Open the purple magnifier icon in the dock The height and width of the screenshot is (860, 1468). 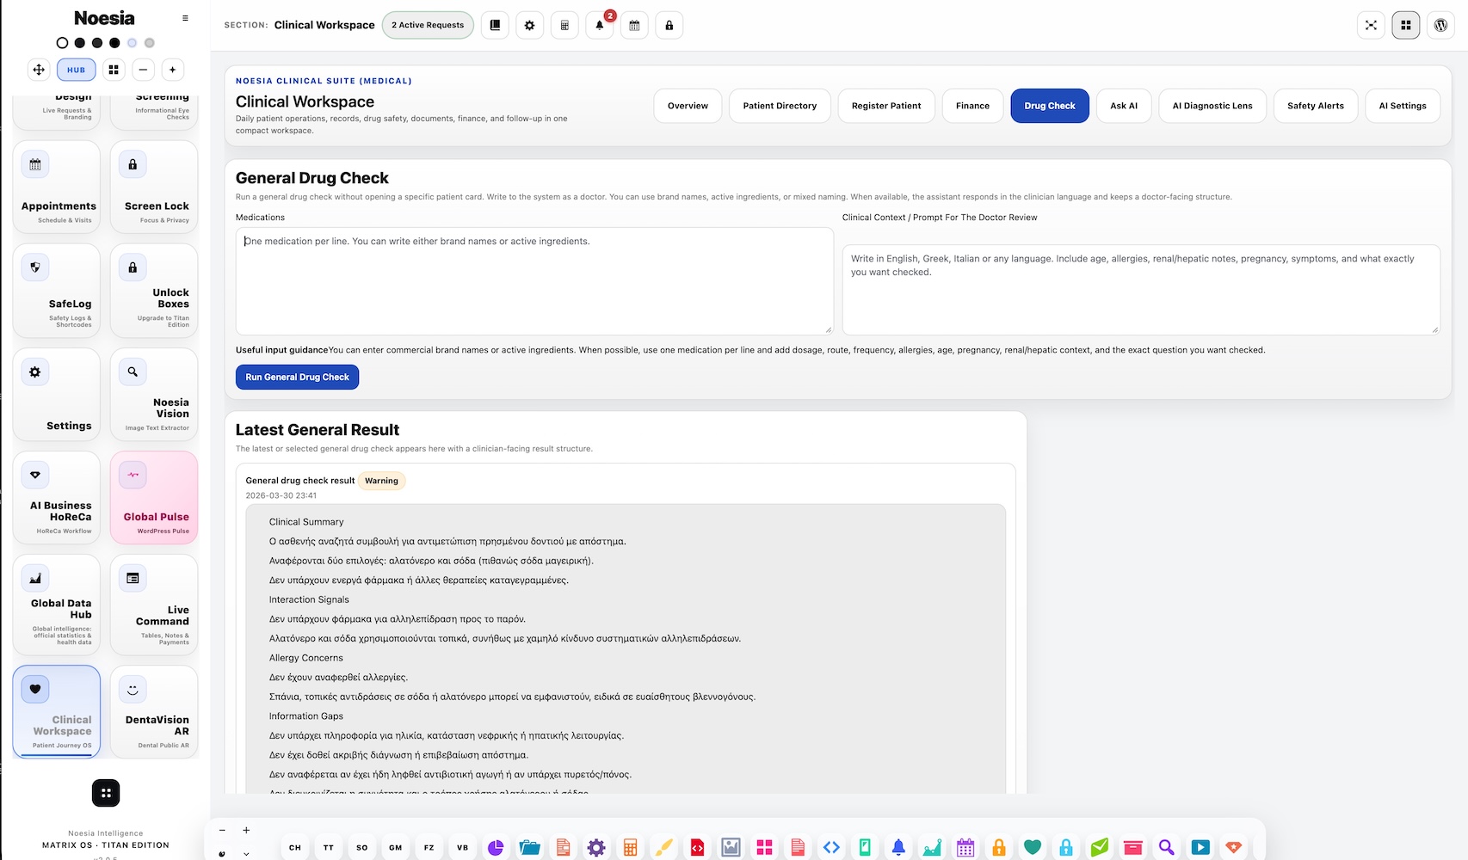point(1166,847)
